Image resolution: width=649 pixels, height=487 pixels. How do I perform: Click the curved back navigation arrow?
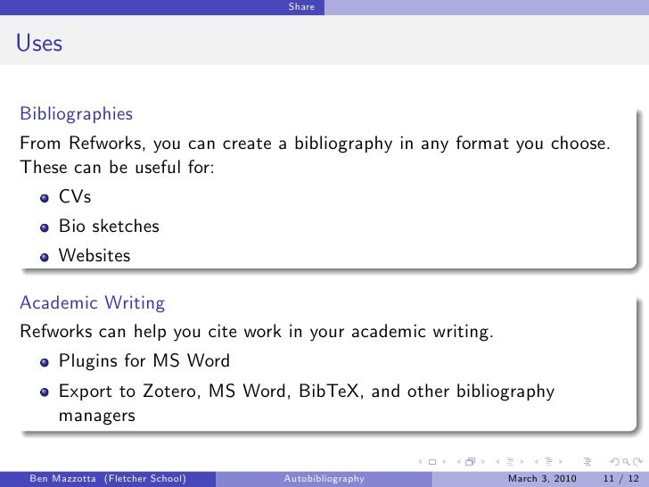(615, 461)
